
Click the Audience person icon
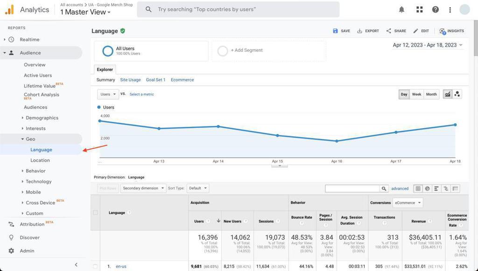pyautogui.click(x=11, y=53)
